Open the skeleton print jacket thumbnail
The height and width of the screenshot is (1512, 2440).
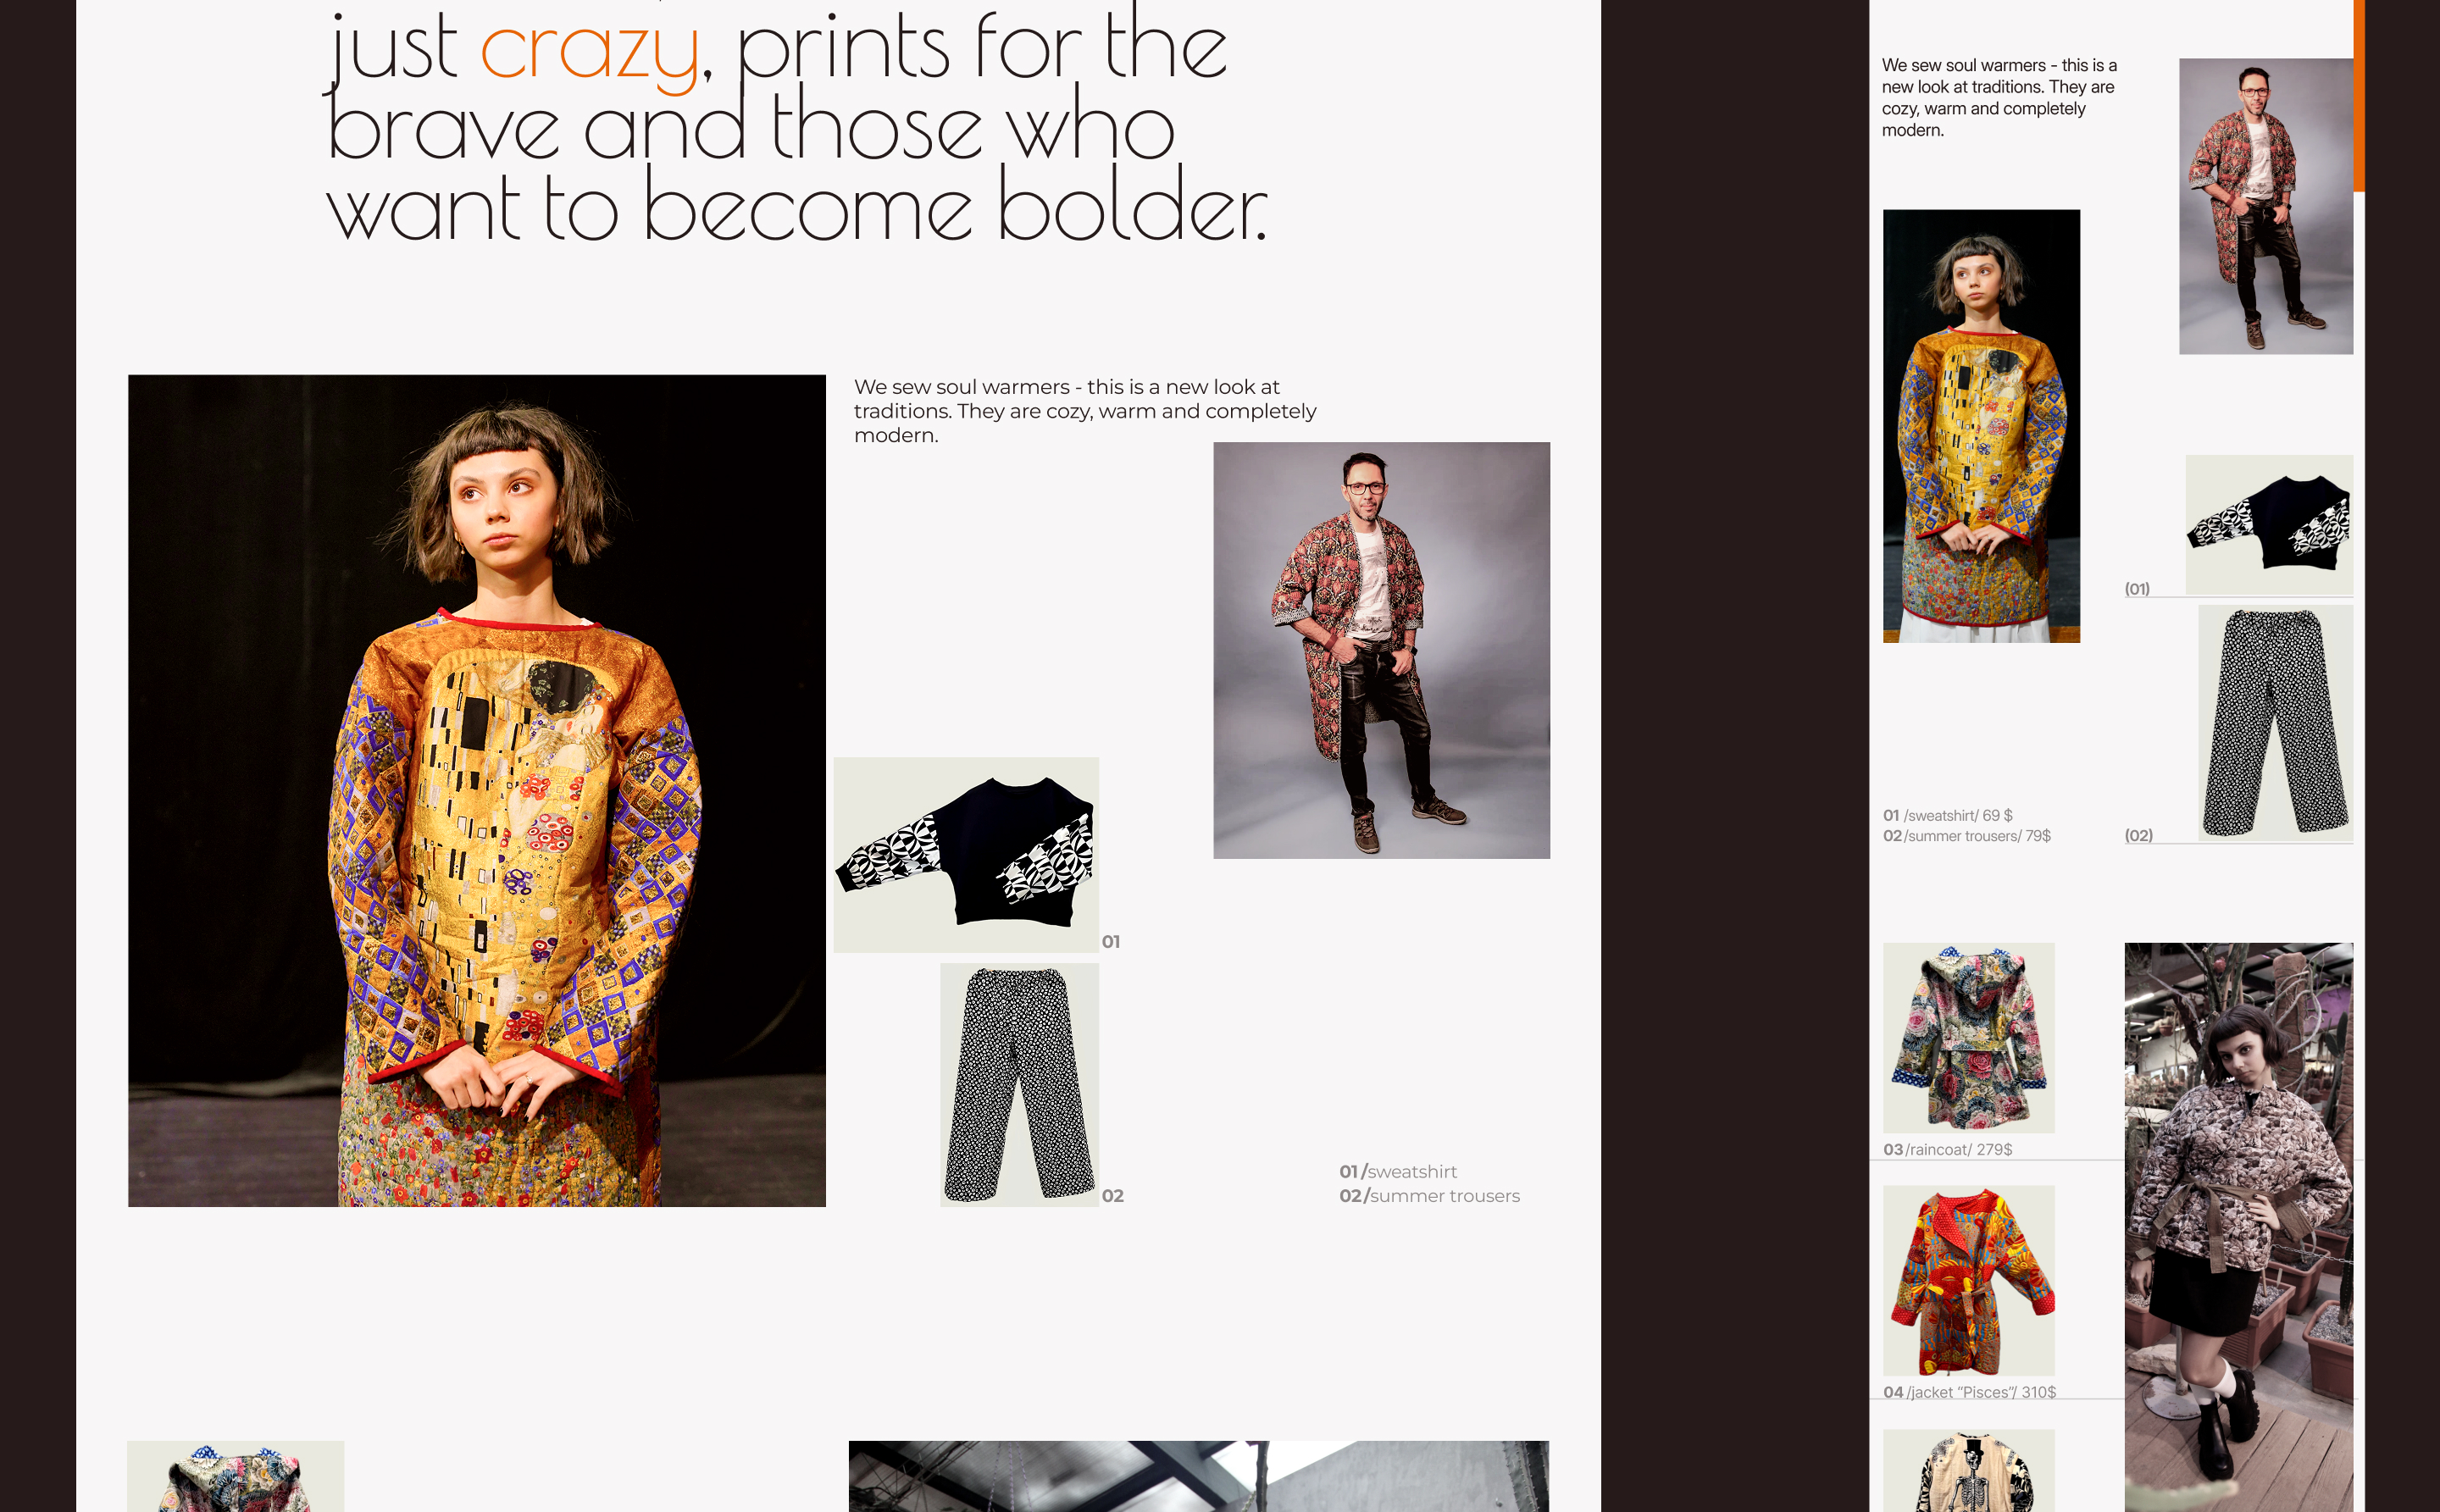coord(1968,1470)
